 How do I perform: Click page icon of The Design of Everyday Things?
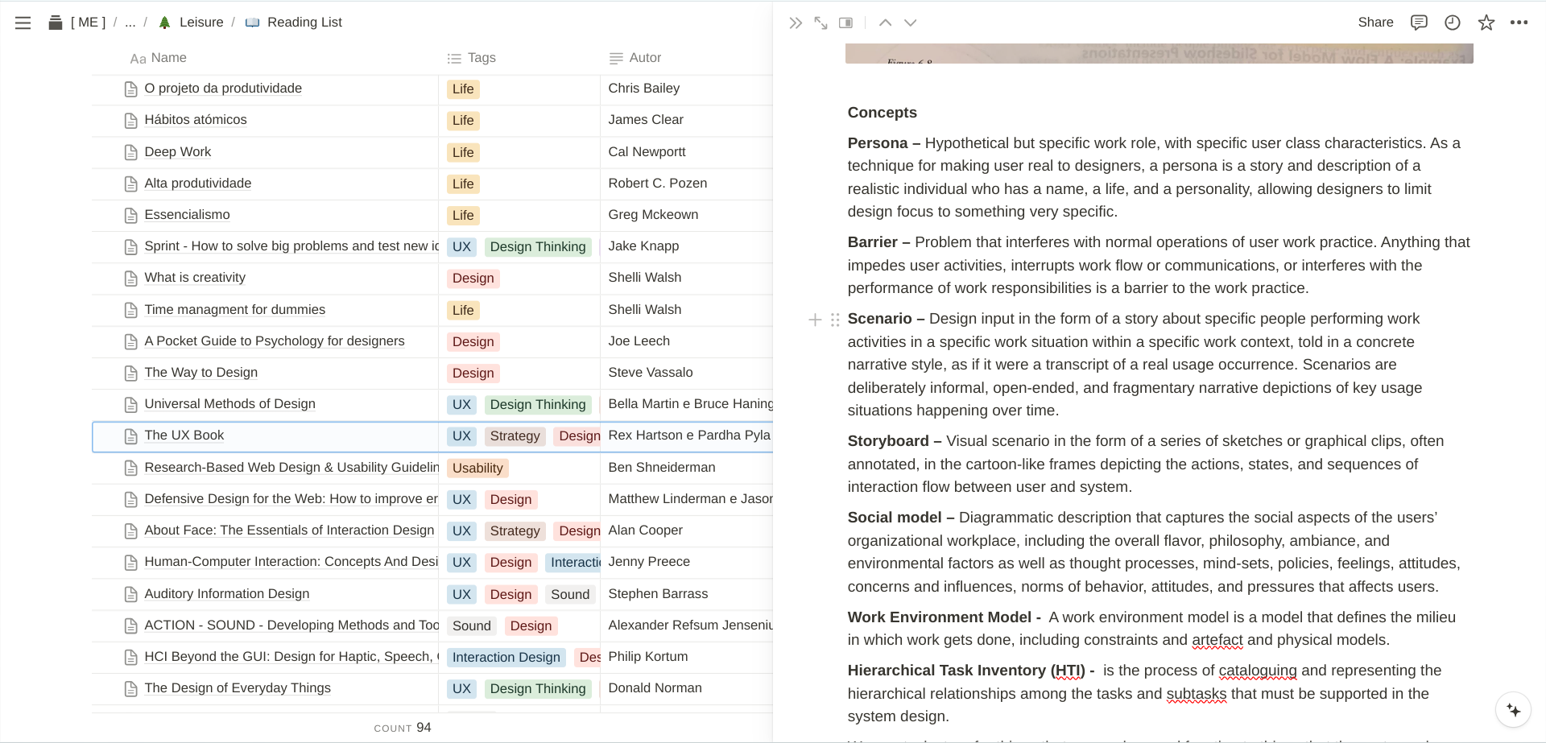[131, 689]
